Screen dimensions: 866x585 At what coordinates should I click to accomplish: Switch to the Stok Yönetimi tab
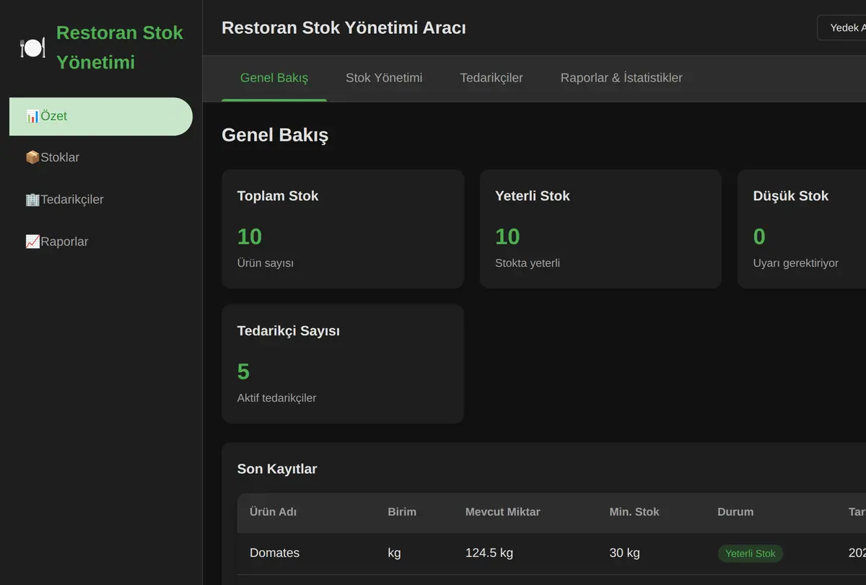click(384, 78)
